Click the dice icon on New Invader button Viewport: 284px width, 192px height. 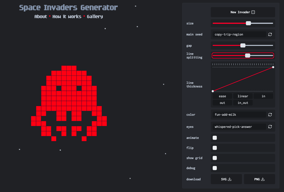click(x=253, y=12)
